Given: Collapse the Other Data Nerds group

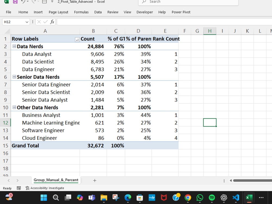Looking at the screenshot, I should coord(14,107).
